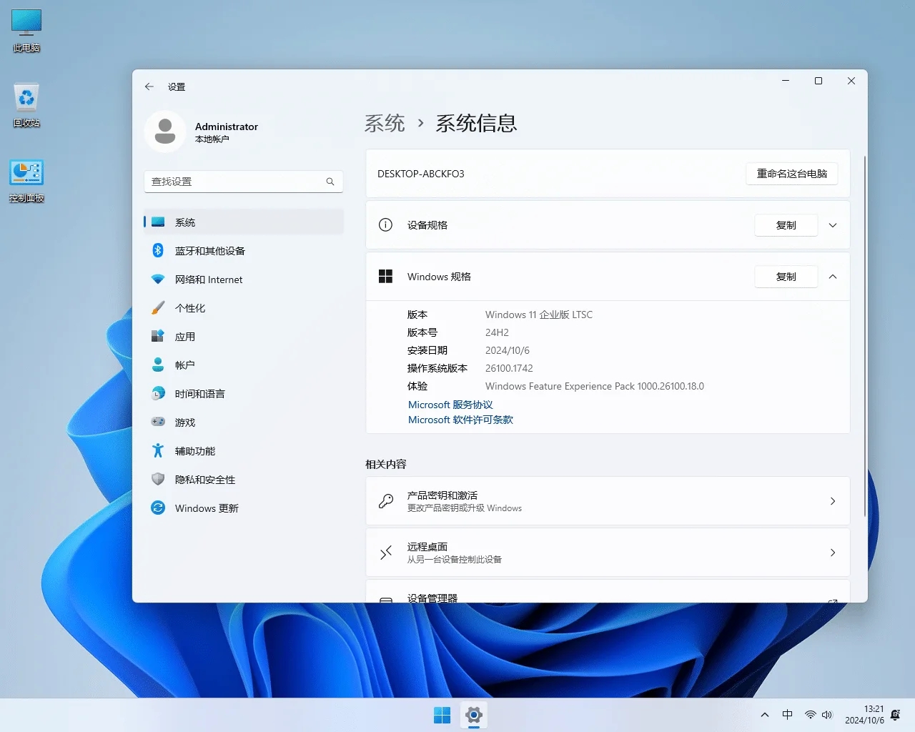The height and width of the screenshot is (732, 915).
Task: Click 系统 breadcrumb in page title
Action: pos(385,124)
